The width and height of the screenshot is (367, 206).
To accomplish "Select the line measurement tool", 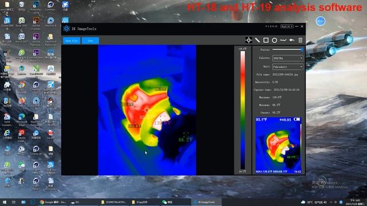I will coord(257,40).
